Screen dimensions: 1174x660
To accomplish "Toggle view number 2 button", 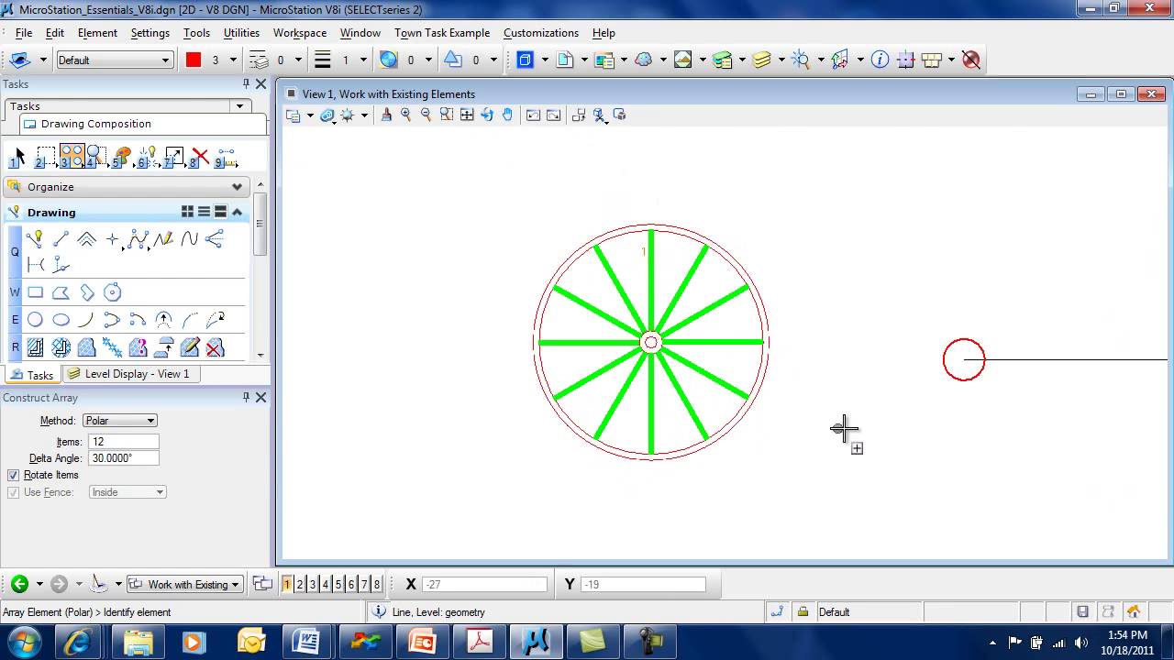I will [300, 585].
